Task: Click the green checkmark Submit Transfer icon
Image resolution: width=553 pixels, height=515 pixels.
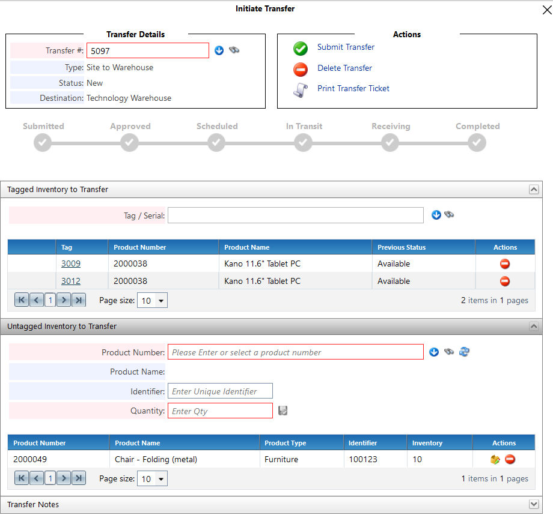Action: (x=301, y=49)
